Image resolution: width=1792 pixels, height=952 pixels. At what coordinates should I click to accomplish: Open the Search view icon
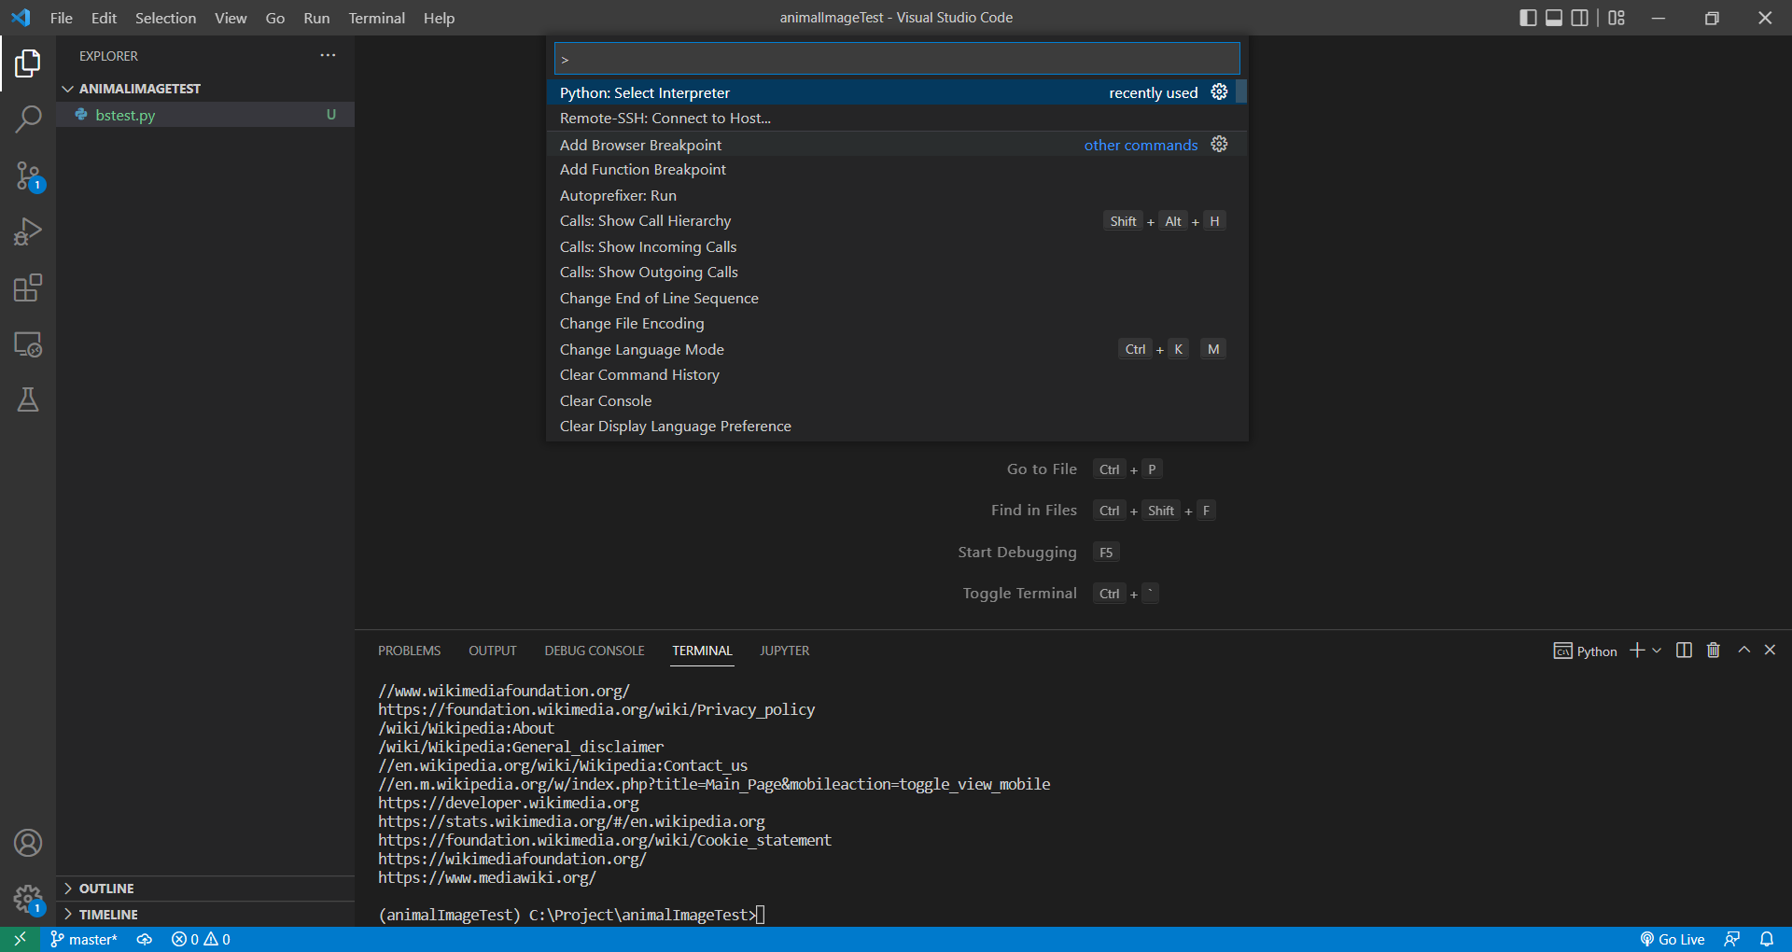[x=28, y=119]
